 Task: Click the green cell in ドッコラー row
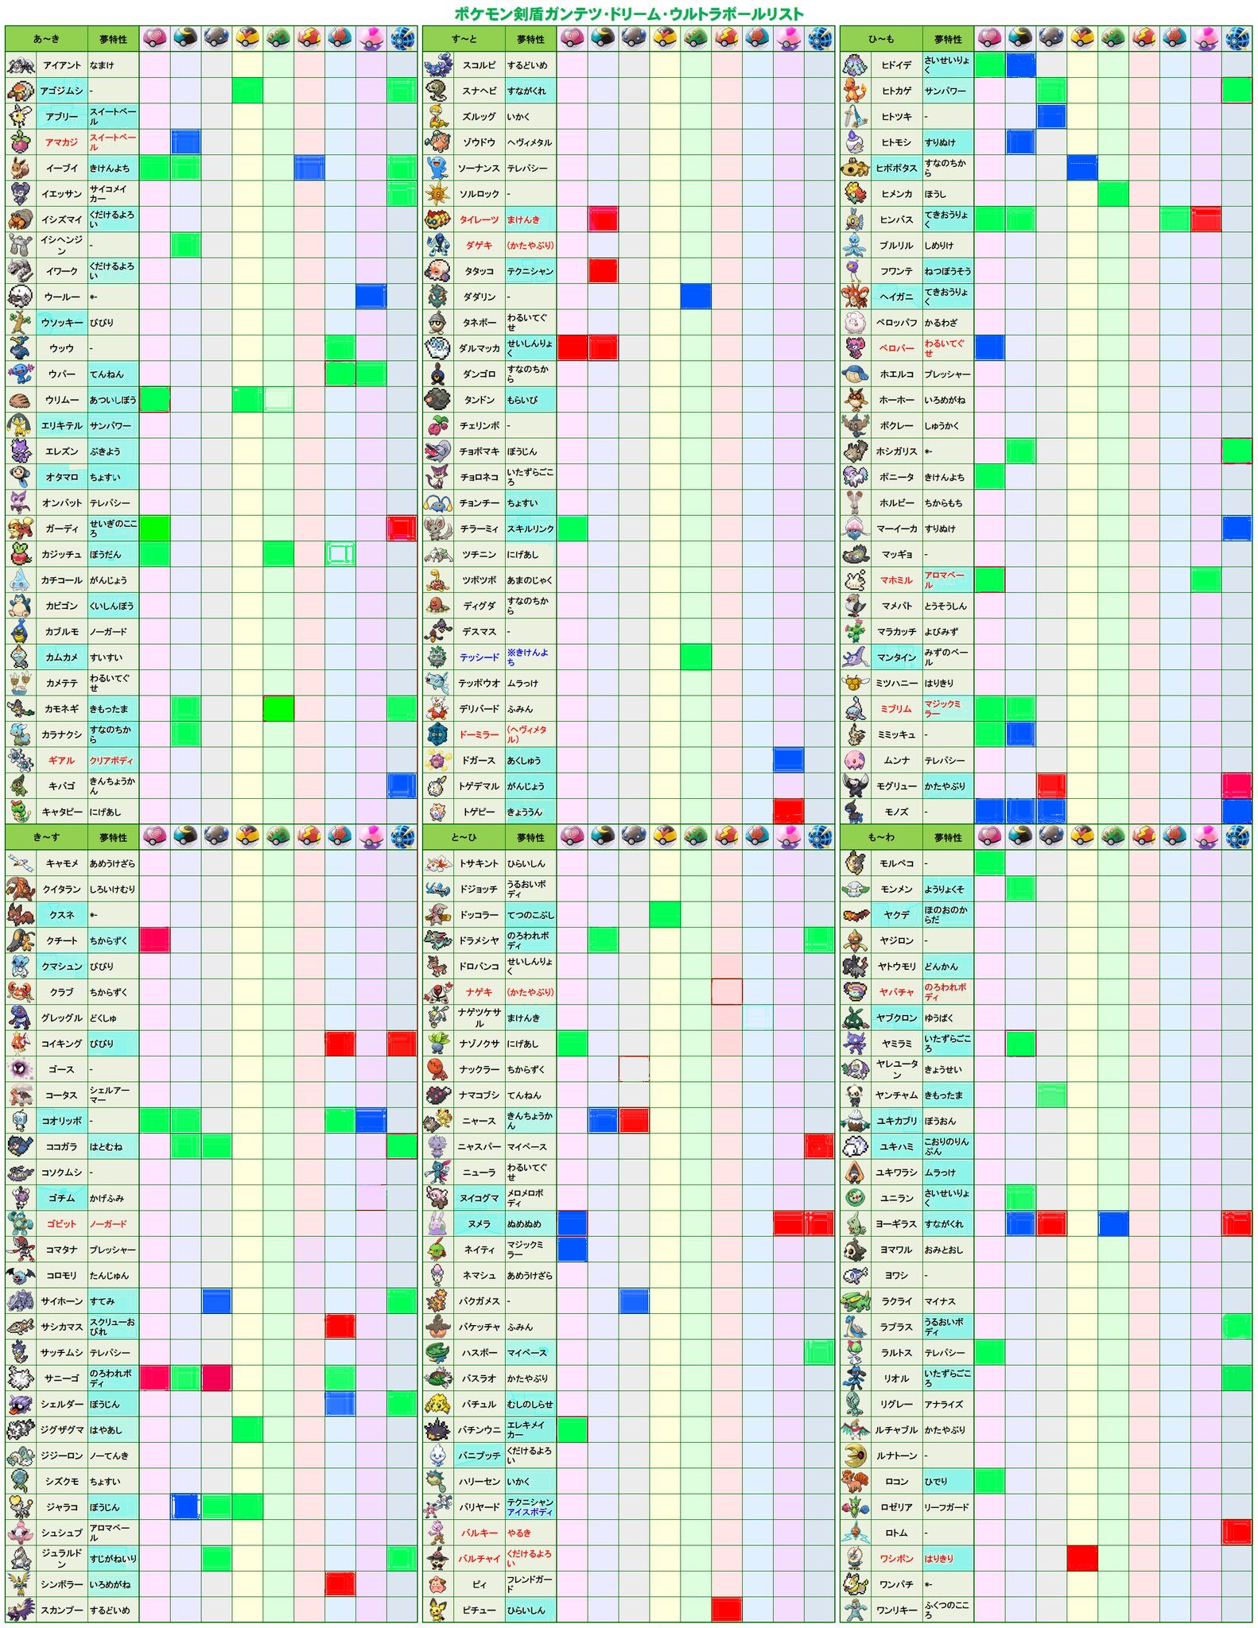pos(665,915)
